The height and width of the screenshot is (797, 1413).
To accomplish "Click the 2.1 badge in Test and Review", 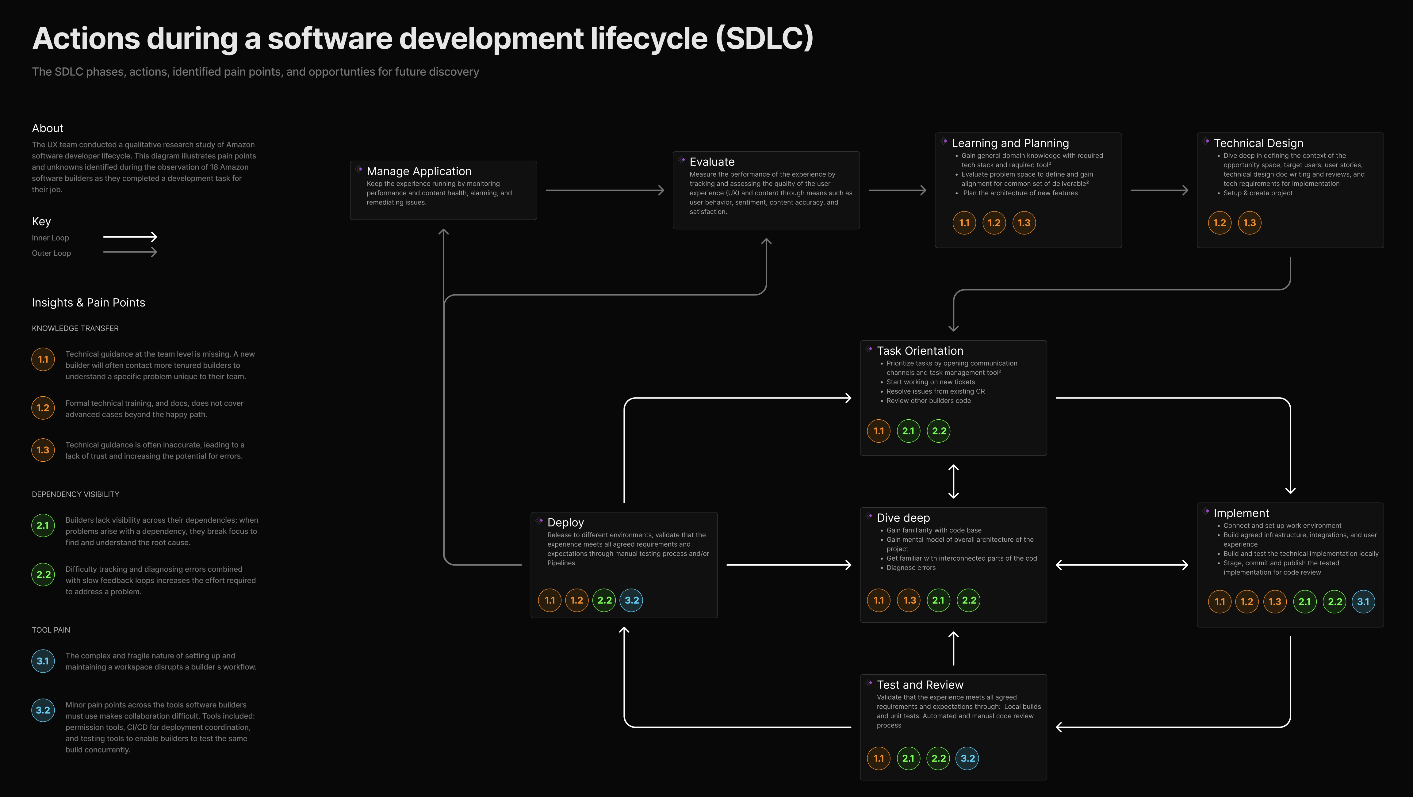I will tap(908, 759).
